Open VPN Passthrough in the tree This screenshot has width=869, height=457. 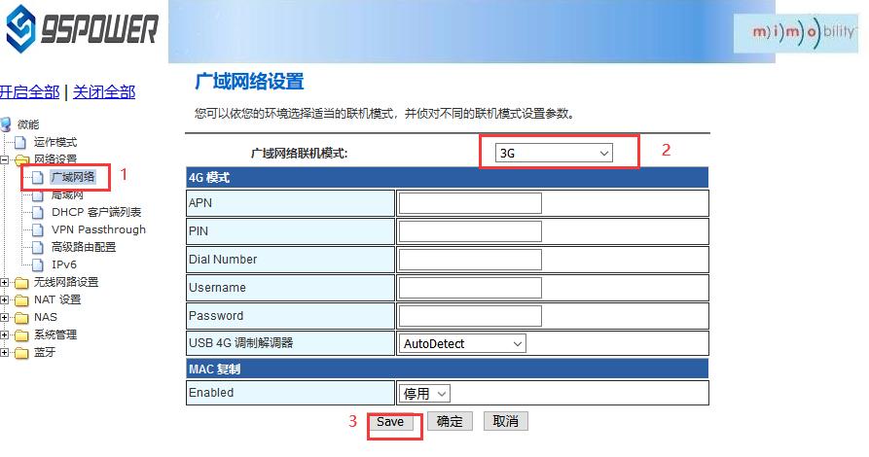[98, 229]
